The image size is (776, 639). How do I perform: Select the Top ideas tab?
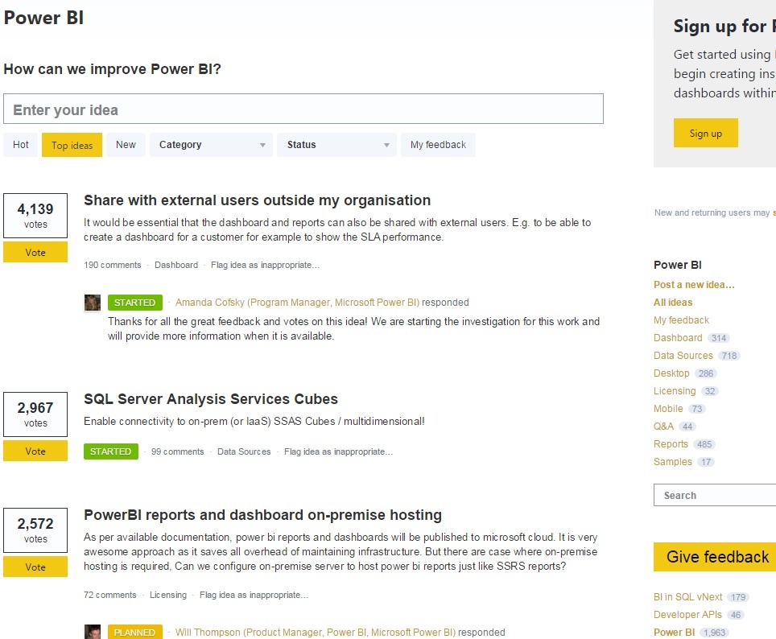point(72,145)
